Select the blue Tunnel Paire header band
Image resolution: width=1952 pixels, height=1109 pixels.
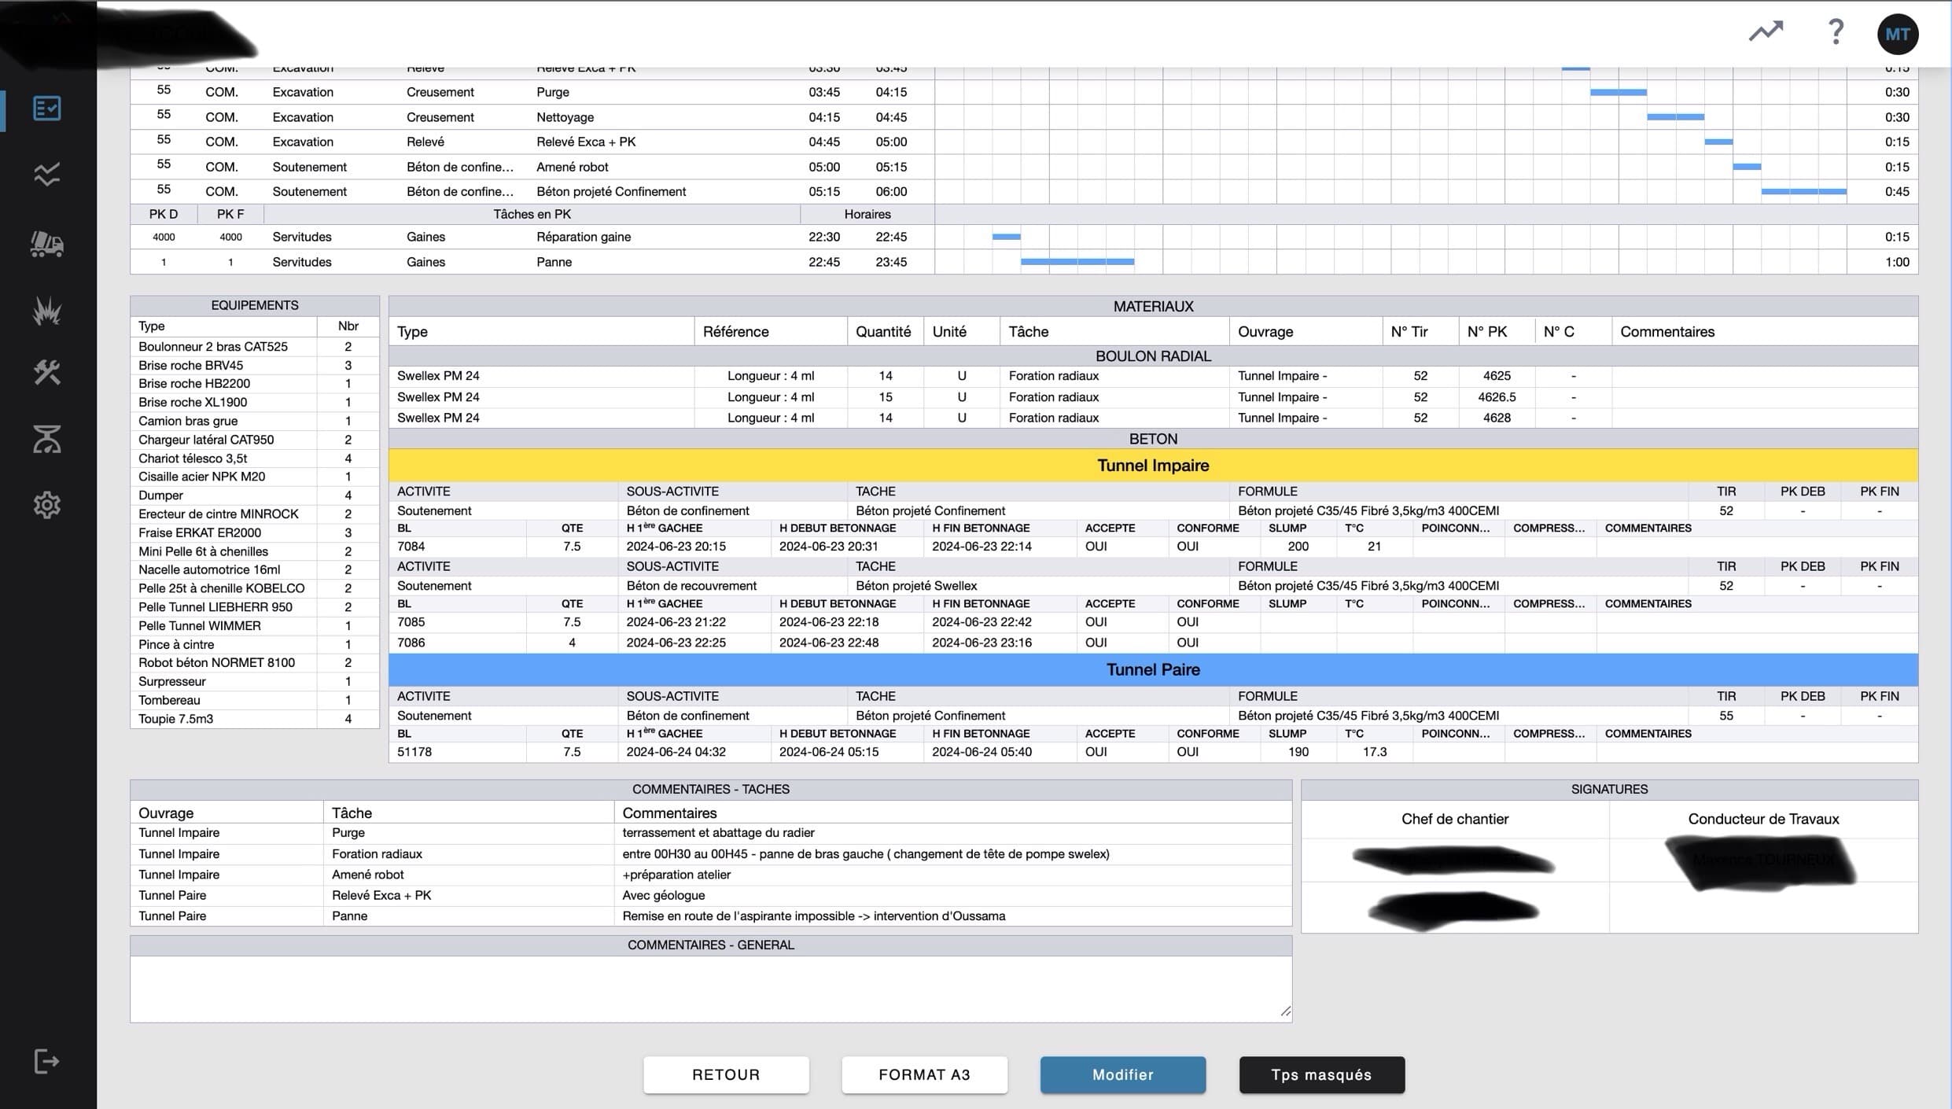point(1153,669)
